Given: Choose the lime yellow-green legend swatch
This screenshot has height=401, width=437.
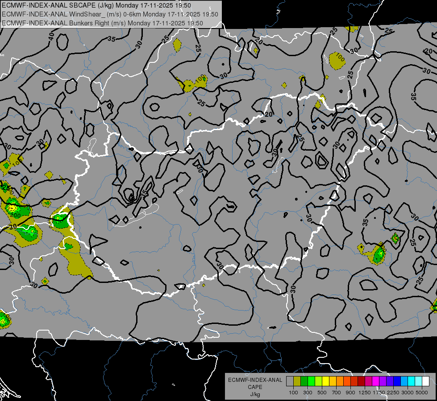Looking at the screenshot, I should (318, 381).
